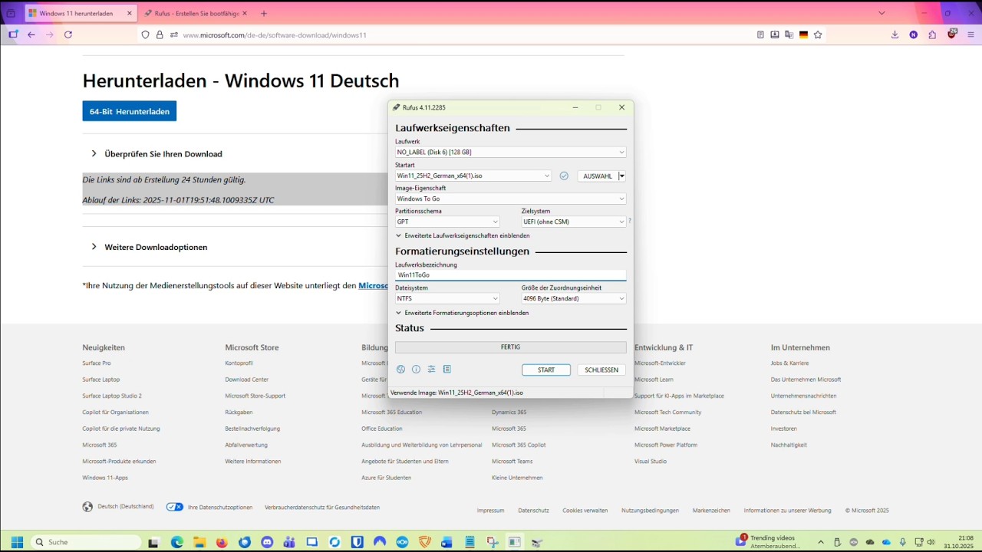The image size is (982, 552).
Task: Click the 64-Bit Herunterladen button
Action: [130, 111]
